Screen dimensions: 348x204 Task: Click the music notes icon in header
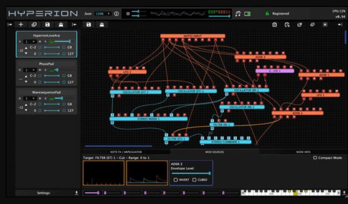pos(238,14)
